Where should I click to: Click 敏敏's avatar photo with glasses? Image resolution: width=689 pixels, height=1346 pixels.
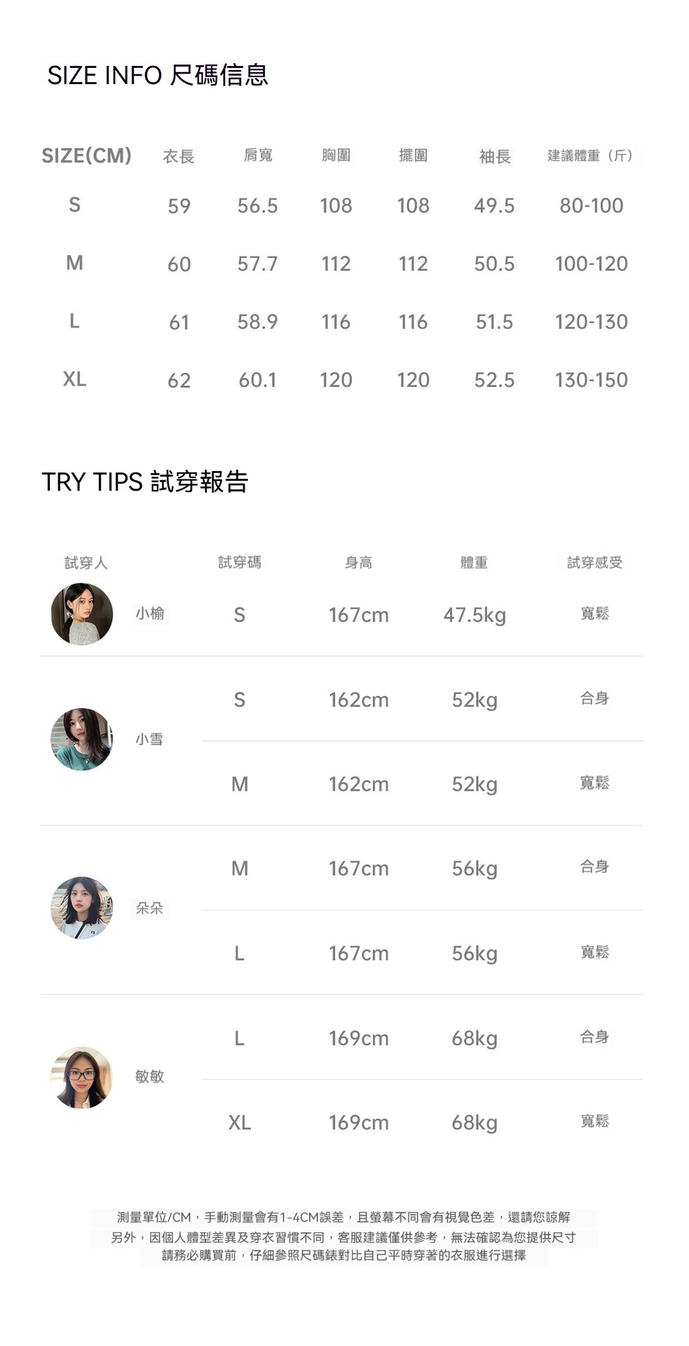click(x=82, y=1078)
